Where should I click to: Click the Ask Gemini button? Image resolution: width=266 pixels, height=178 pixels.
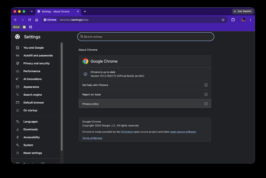click(x=243, y=11)
